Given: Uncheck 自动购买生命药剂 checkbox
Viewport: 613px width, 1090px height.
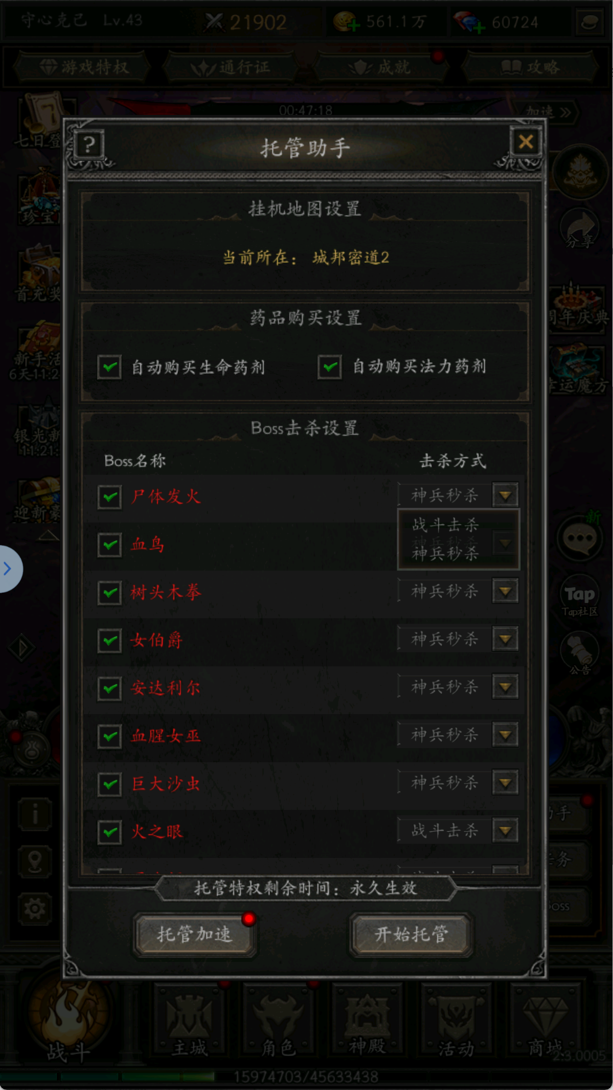Looking at the screenshot, I should tap(109, 367).
